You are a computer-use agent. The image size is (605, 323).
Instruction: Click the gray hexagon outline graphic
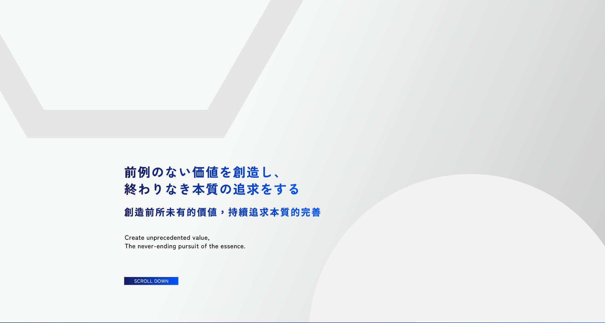click(126, 124)
